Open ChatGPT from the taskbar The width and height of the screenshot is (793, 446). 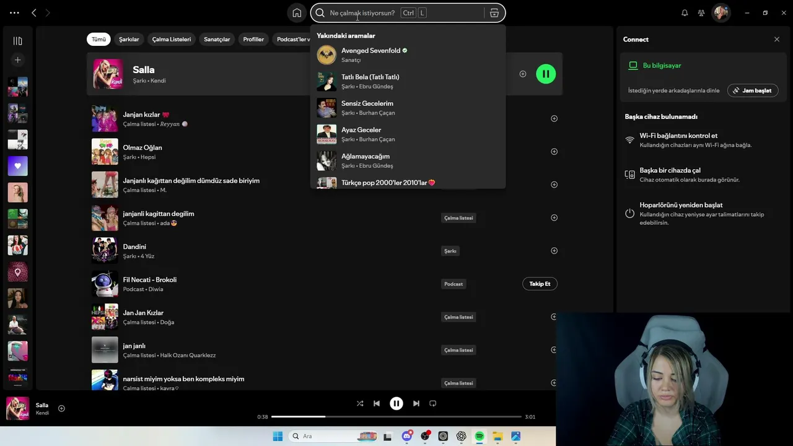pyautogui.click(x=462, y=436)
